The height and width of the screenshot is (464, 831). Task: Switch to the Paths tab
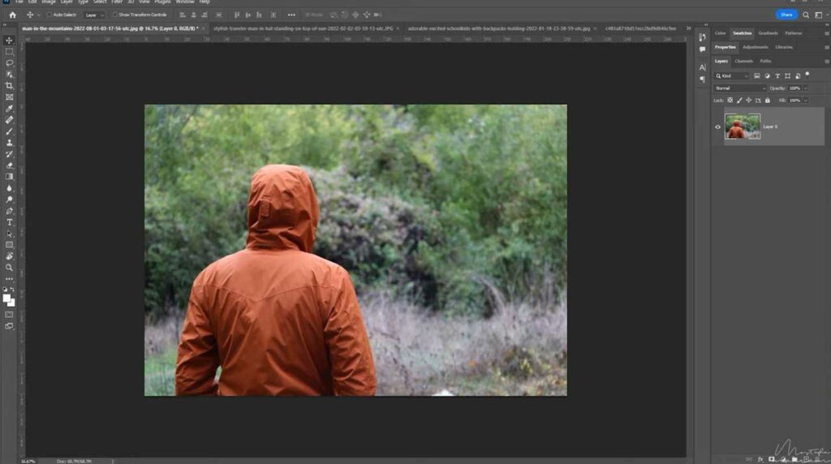point(765,62)
